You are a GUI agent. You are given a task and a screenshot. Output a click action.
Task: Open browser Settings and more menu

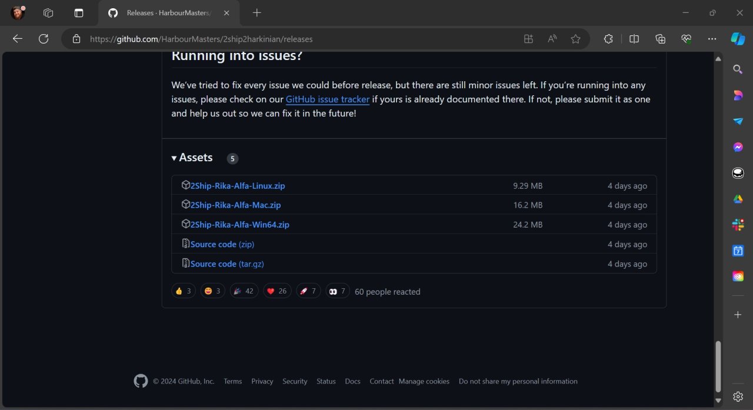712,39
